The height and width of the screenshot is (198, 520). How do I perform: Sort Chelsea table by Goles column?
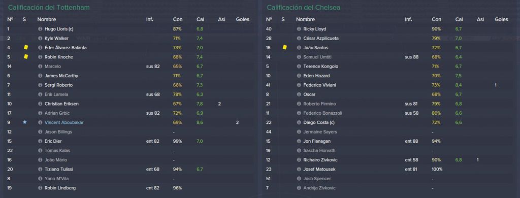click(501, 20)
